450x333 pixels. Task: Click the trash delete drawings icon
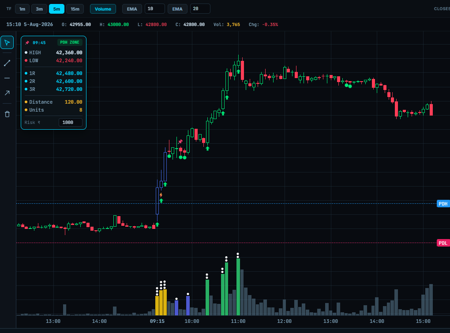7,114
